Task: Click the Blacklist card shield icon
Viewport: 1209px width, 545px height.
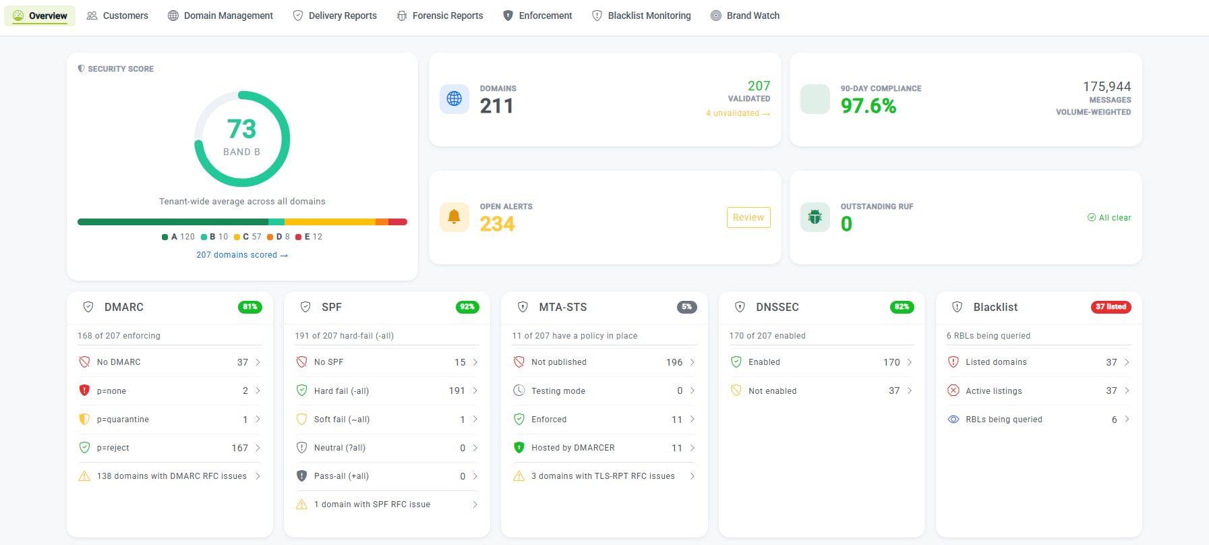Action: tap(957, 307)
